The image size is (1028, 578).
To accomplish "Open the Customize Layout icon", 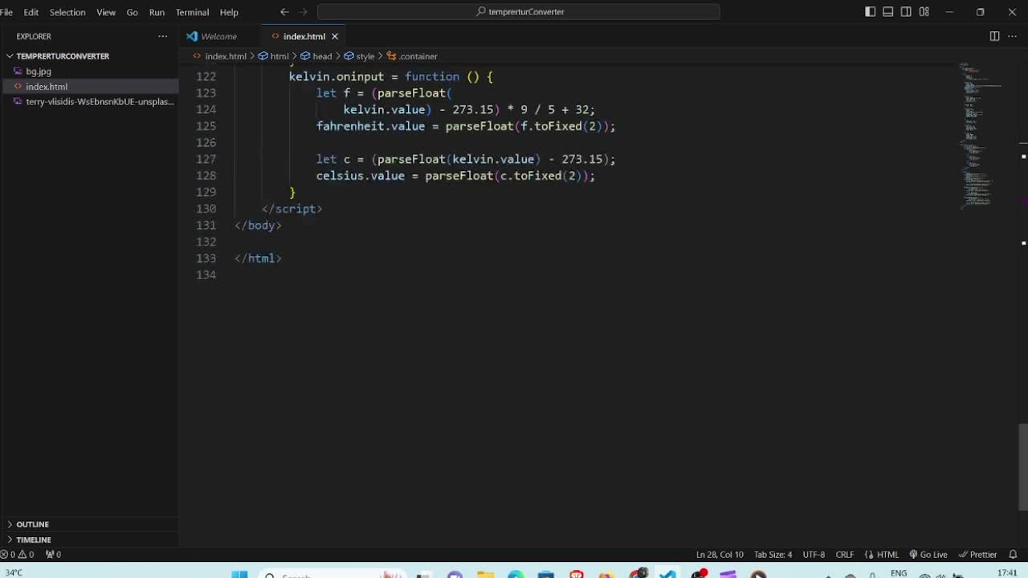I will 924,12.
